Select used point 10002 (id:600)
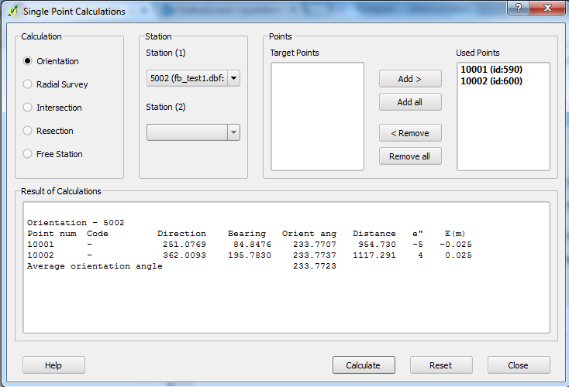Image resolution: width=569 pixels, height=387 pixels. coord(491,80)
